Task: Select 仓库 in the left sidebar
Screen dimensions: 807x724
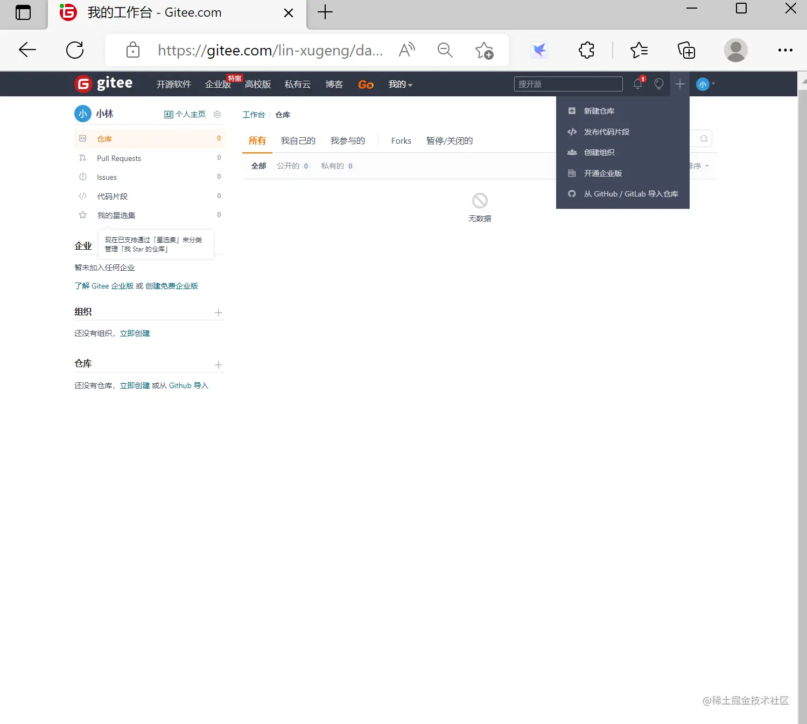Action: (x=150, y=139)
